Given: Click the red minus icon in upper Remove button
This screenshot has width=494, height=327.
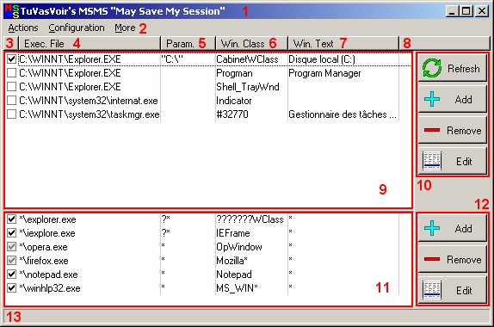Looking at the screenshot, I should 432,130.
